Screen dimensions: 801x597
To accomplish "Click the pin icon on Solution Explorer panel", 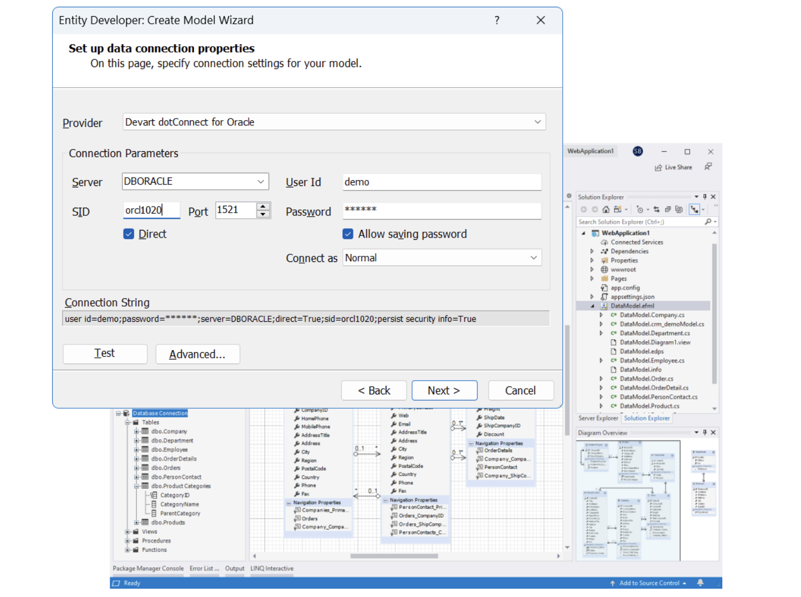I will click(705, 197).
